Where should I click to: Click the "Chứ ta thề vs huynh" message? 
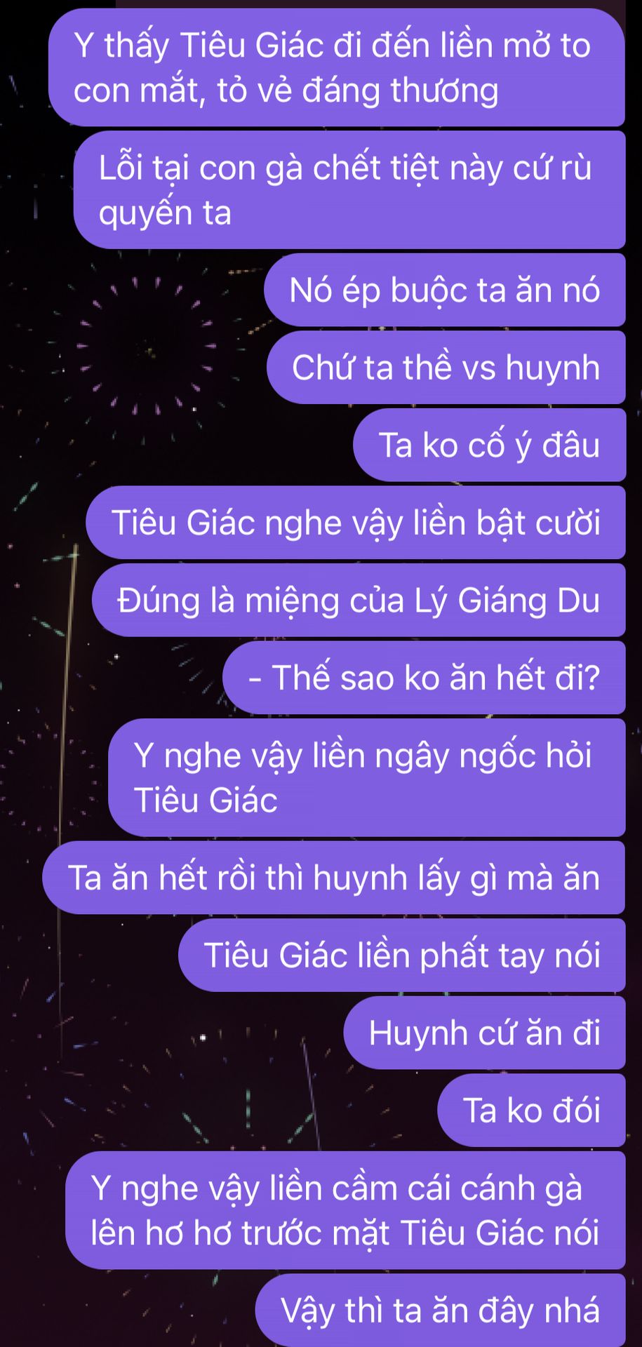point(446,368)
